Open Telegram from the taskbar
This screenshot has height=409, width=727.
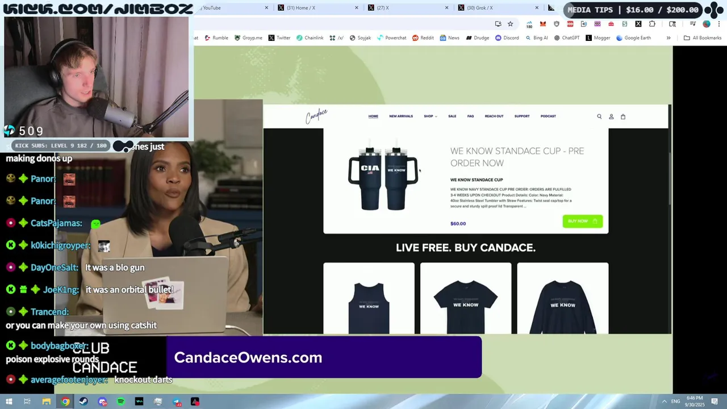coord(177,402)
